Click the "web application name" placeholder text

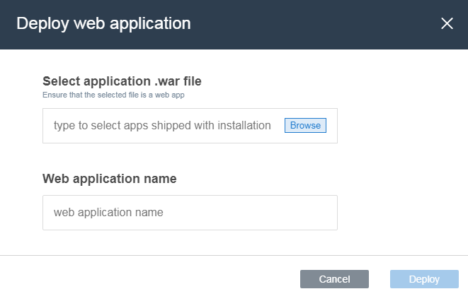click(x=108, y=212)
